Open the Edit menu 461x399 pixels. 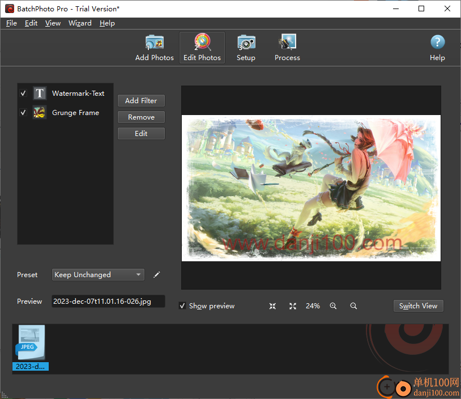(31, 23)
